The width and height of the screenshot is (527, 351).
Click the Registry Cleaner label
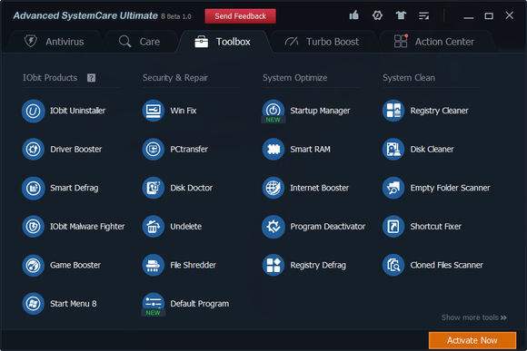439,111
